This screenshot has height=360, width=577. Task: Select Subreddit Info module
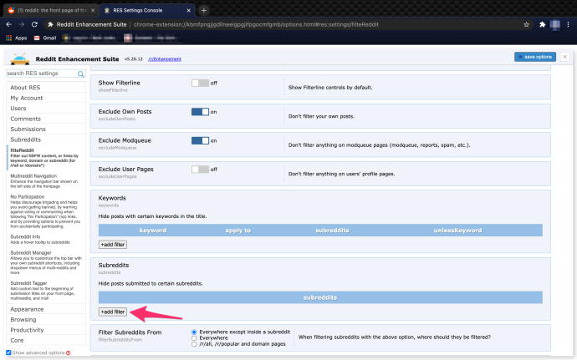46,240
